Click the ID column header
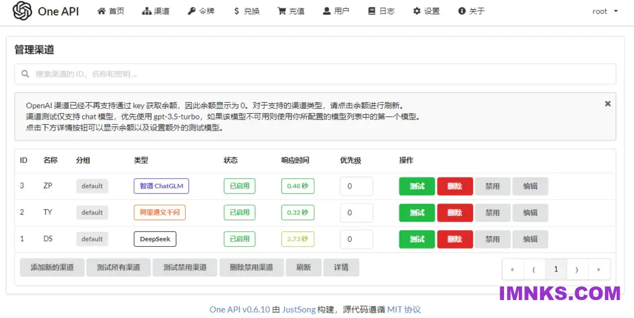The image size is (634, 318). click(24, 160)
